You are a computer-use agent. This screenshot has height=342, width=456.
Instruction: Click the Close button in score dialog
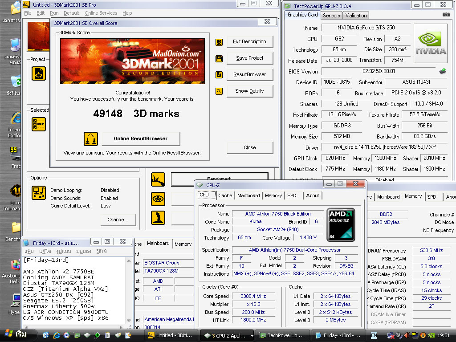[249, 147]
